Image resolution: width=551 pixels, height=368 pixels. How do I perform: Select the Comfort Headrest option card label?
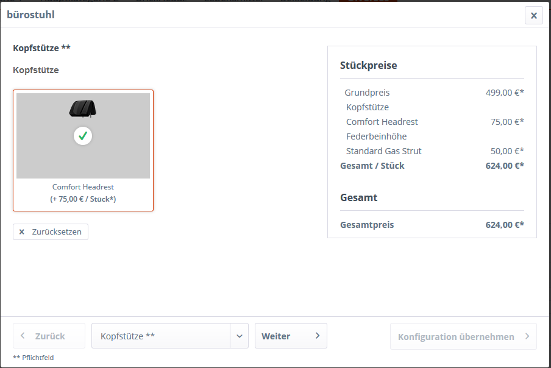83,187
